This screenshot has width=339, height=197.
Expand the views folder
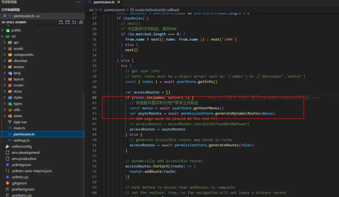18,116
